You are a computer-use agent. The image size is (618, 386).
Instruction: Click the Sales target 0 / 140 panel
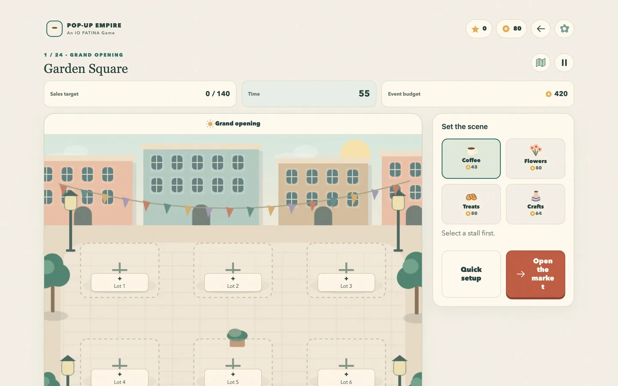[140, 94]
